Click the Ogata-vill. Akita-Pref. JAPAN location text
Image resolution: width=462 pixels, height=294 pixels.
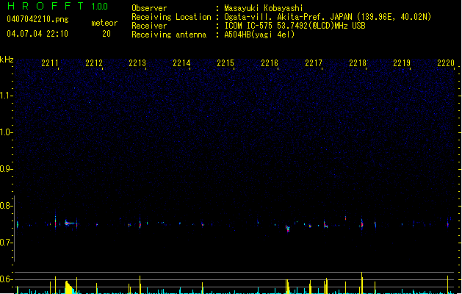coord(328,17)
